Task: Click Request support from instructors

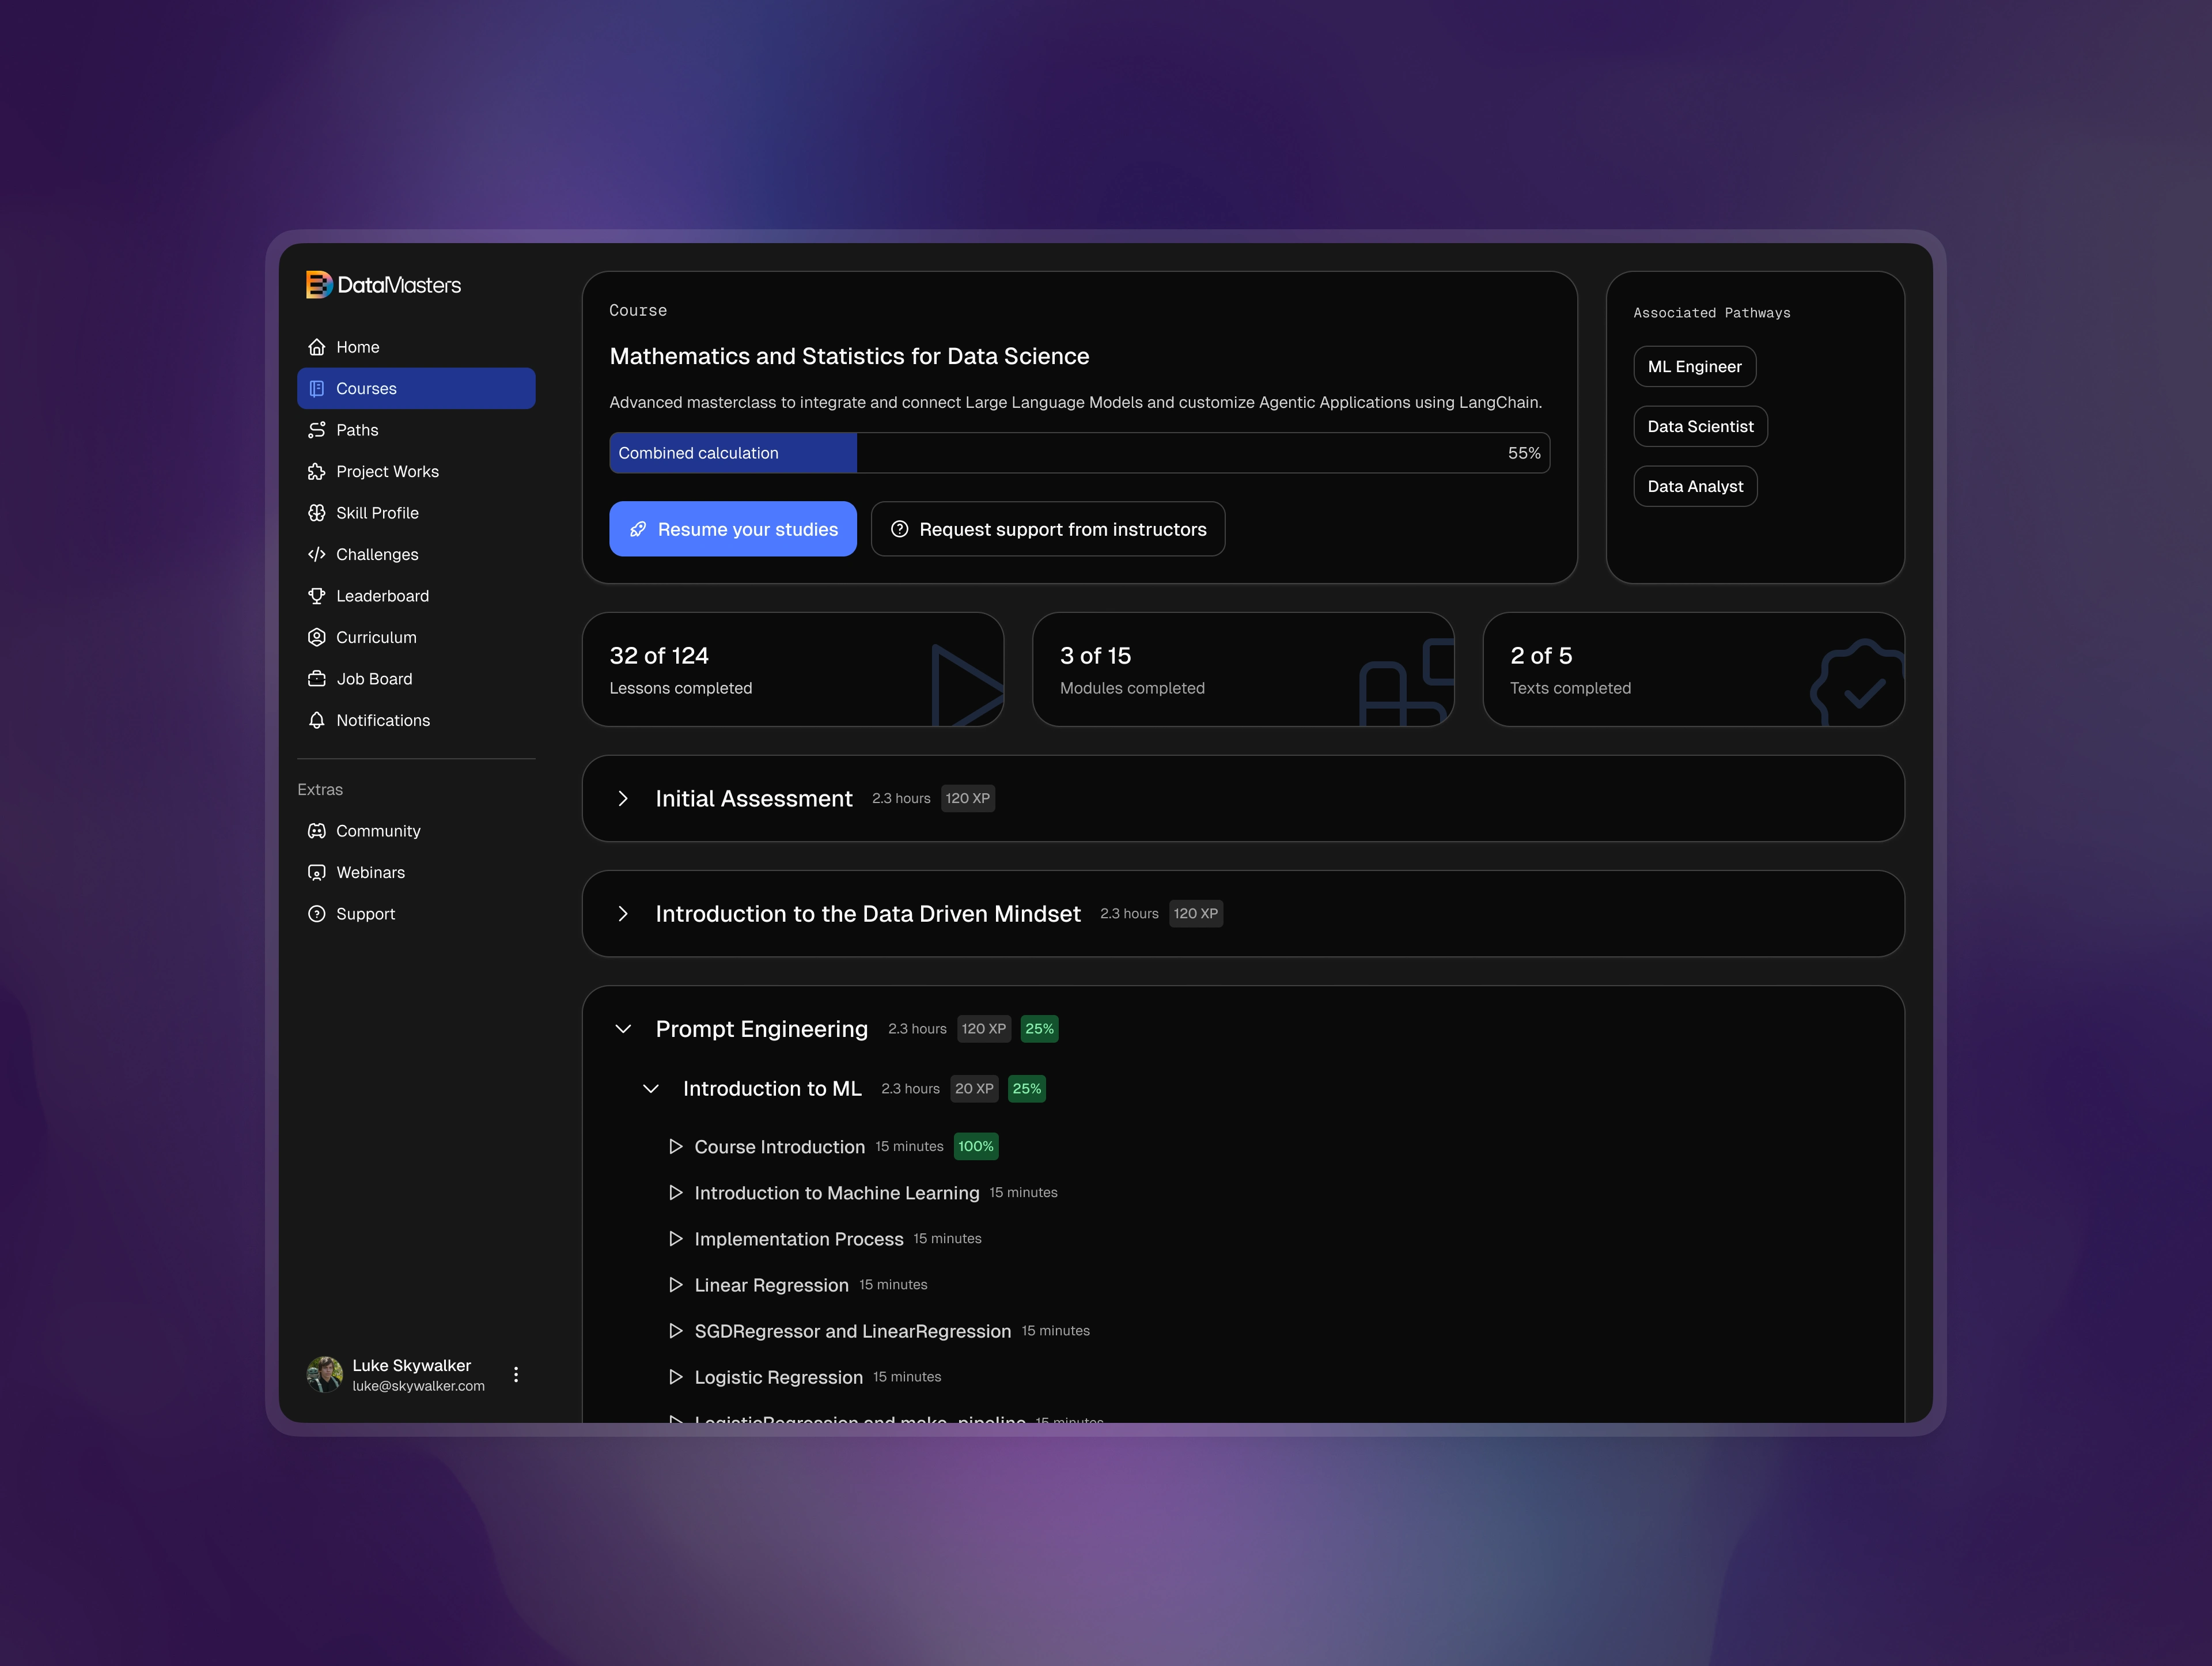Action: (x=1047, y=529)
